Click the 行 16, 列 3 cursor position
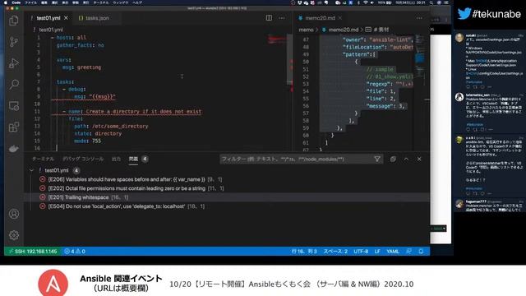This screenshot has width=526, height=296. click(x=304, y=251)
